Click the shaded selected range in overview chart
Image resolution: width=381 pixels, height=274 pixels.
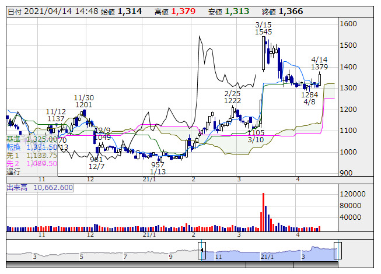pyautogui.click(x=270, y=255)
